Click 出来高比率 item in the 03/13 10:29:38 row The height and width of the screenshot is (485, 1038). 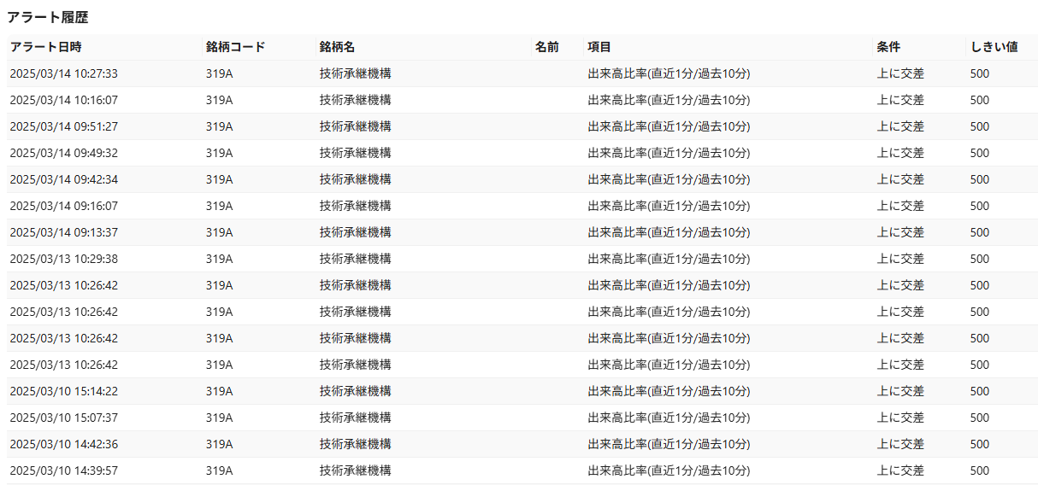tap(669, 259)
